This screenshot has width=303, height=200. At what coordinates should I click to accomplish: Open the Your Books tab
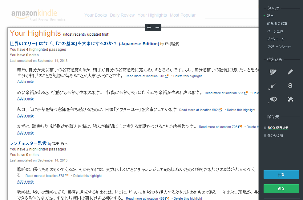(x=95, y=15)
